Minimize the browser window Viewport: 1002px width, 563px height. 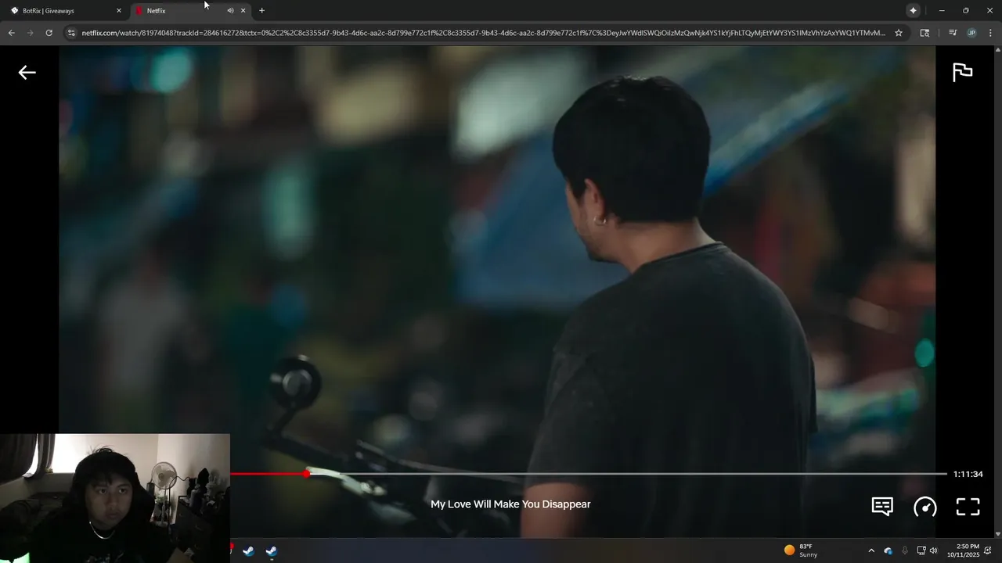tap(942, 11)
